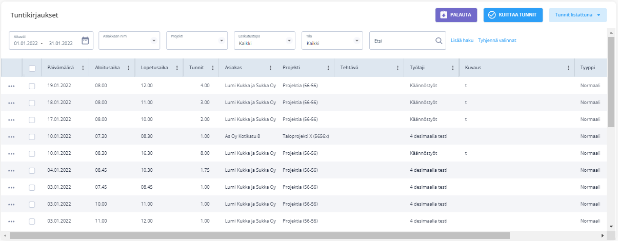The width and height of the screenshot is (618, 241).
Task: Open Tunnit column options menu
Action: tap(213, 68)
